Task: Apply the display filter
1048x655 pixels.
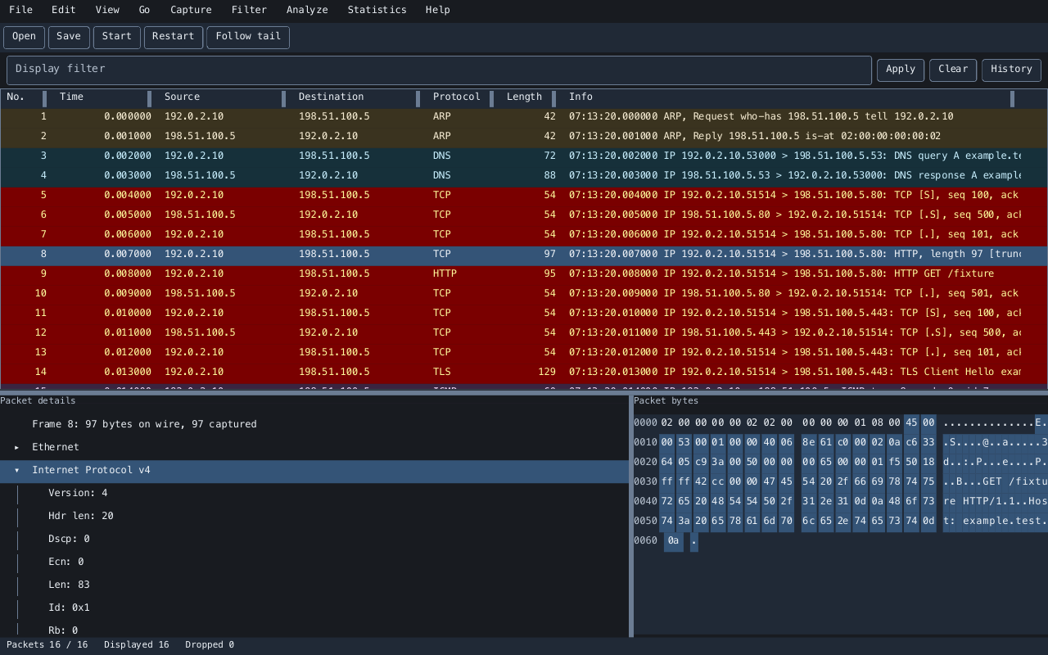Action: (901, 70)
